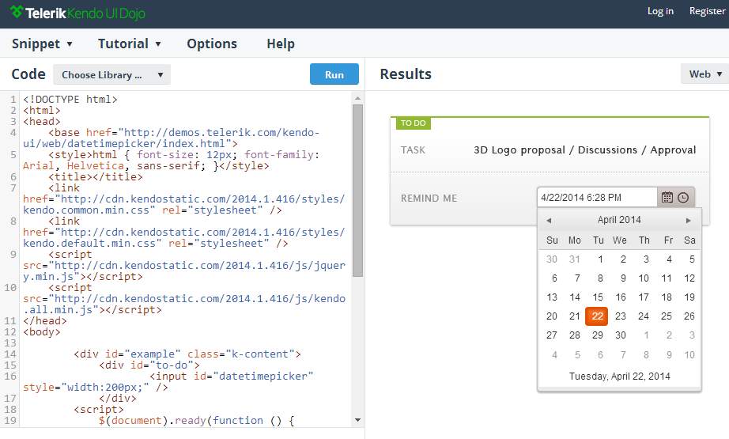Click the Log in link

[660, 11]
